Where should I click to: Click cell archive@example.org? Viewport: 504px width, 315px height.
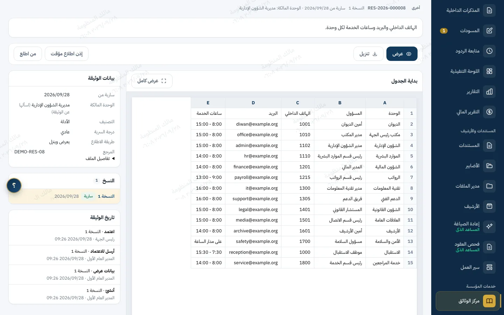click(x=253, y=231)
